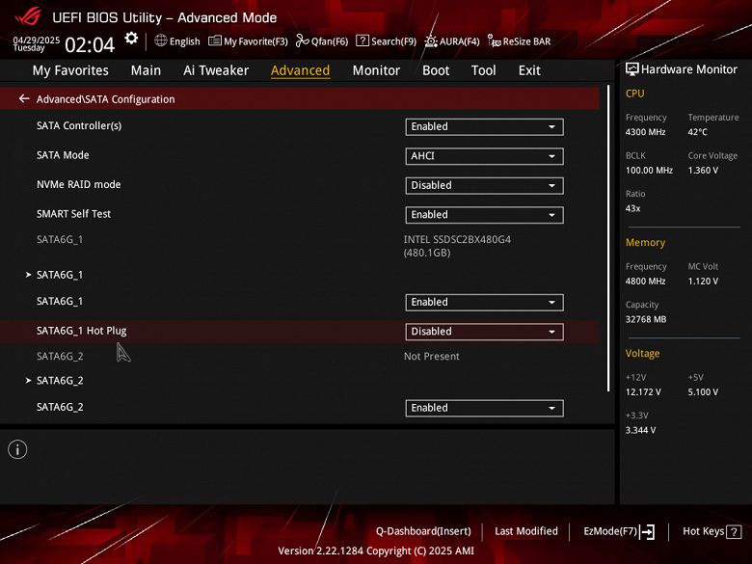The height and width of the screenshot is (564, 752).
Task: Click the Advanced\SATA Configuration breadcrumb text
Action: click(105, 99)
